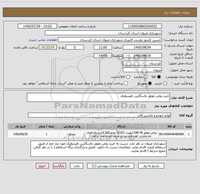The image size is (200, 194).
Task: Click the need date cell 1400/08/30 in table
Action: [x=21, y=134]
